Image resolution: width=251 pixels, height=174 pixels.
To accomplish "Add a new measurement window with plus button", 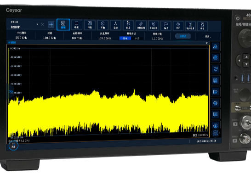I will pyautogui.click(x=51, y=24).
